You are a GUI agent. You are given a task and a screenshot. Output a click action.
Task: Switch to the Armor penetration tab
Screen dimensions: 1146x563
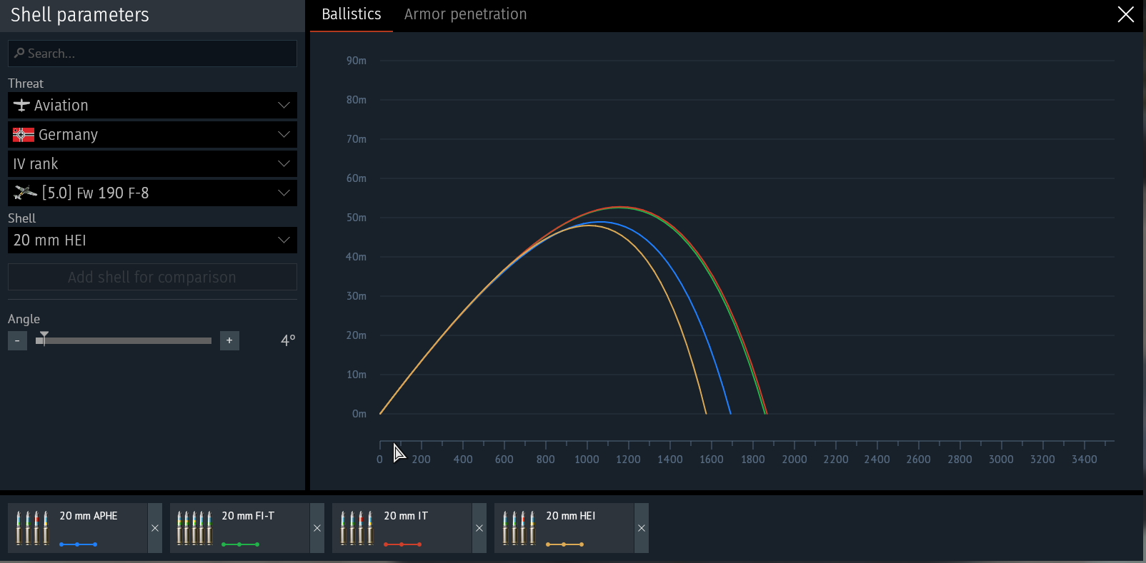coord(465,15)
